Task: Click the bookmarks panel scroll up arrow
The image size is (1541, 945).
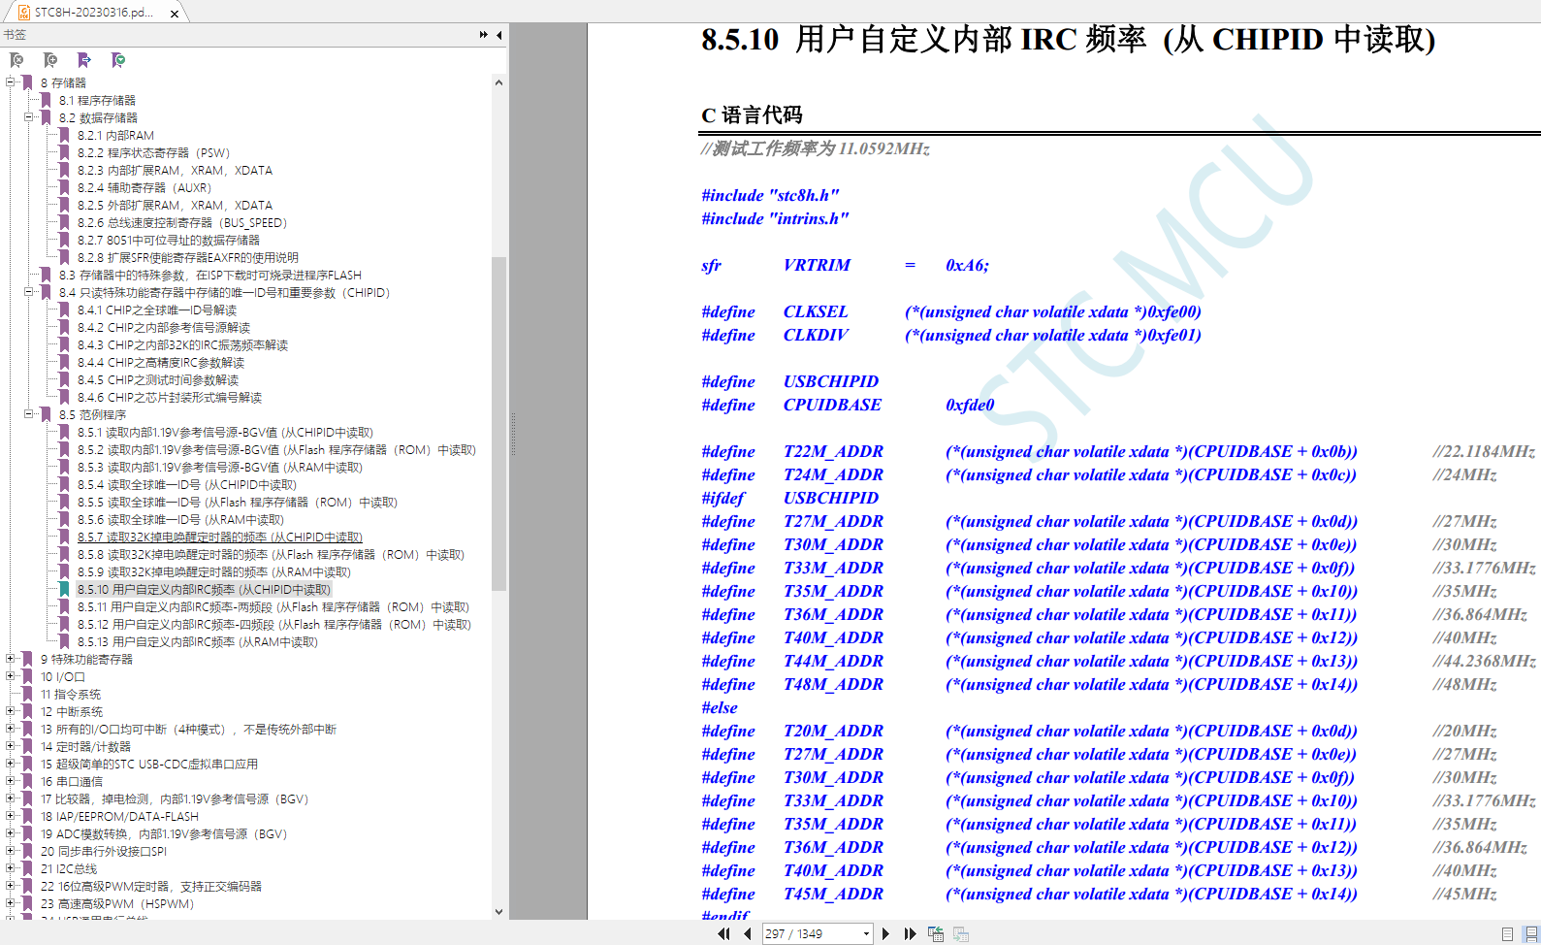Action: (498, 82)
